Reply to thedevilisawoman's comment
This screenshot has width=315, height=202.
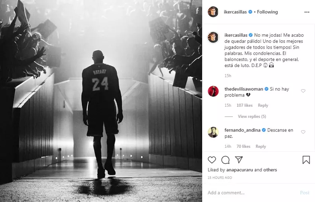(x=263, y=106)
